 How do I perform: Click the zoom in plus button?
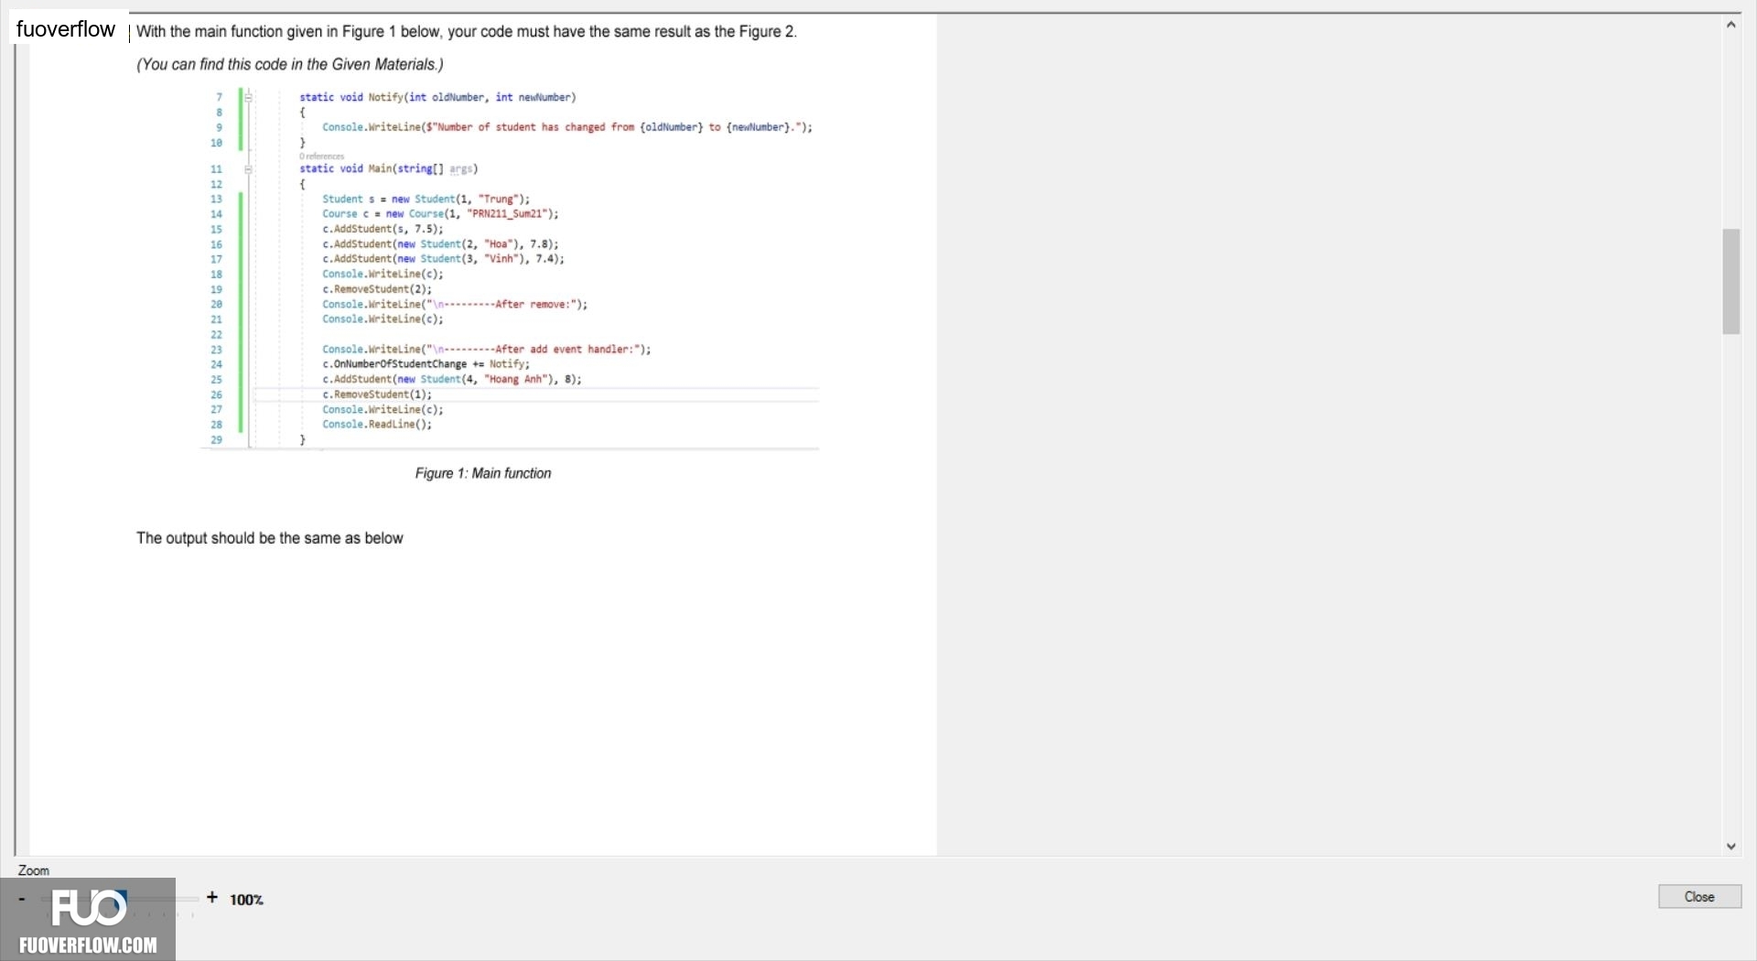pyautogui.click(x=212, y=898)
